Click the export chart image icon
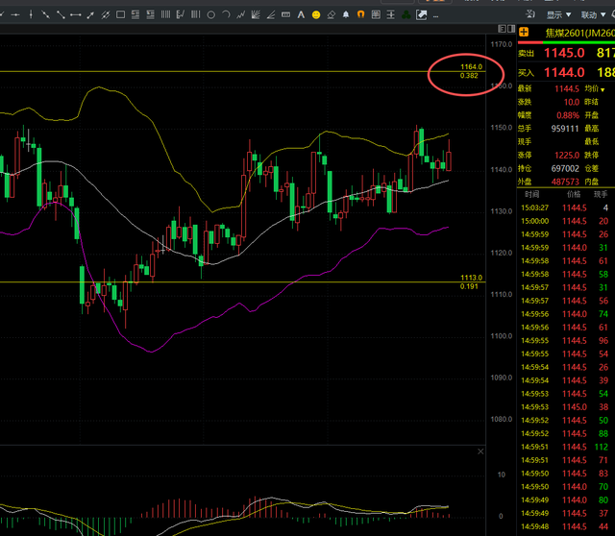This screenshot has width=615, height=536. click(x=421, y=15)
